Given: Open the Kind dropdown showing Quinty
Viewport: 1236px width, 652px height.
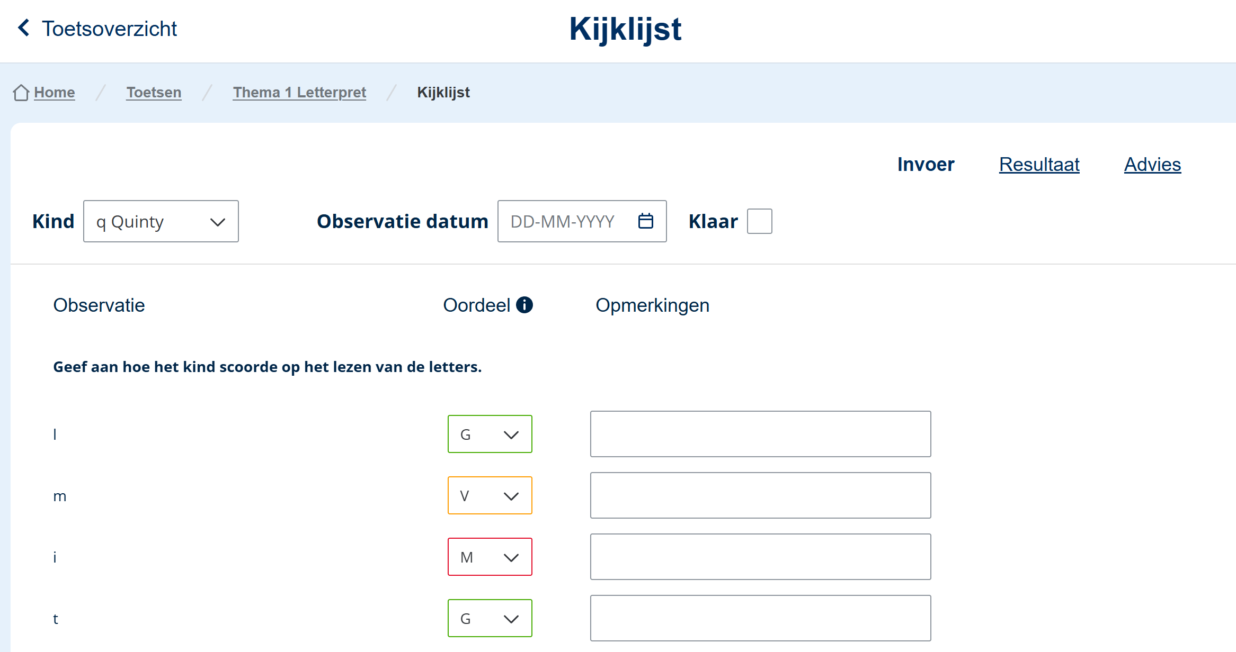Looking at the screenshot, I should pyautogui.click(x=161, y=221).
